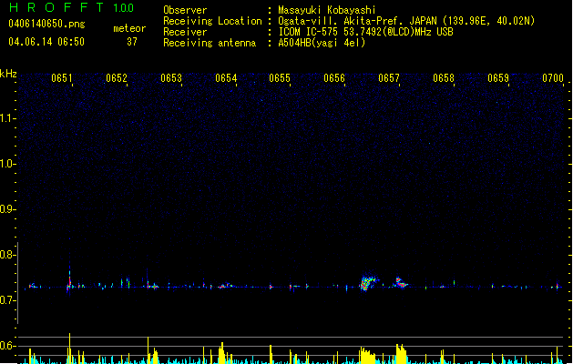Screen dimensions: 573x364
Task: Click the 0.9 kHz frequency label
Action: pos(7,209)
